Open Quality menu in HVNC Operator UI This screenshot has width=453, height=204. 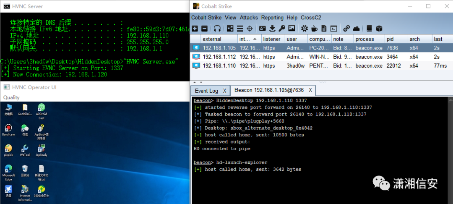pos(11,97)
